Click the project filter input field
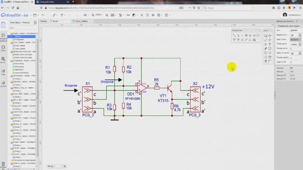 coord(23,28)
